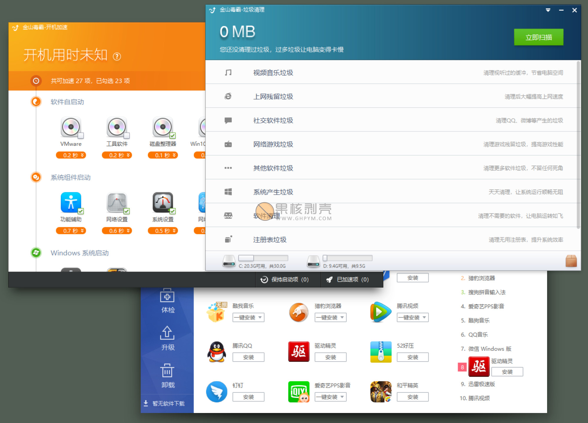Untick the 网络设置 checkbox

coord(127,211)
